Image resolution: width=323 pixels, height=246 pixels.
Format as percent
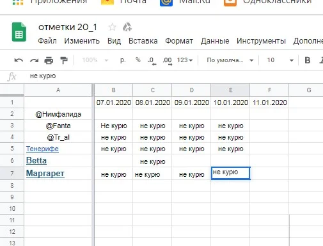[138, 60]
